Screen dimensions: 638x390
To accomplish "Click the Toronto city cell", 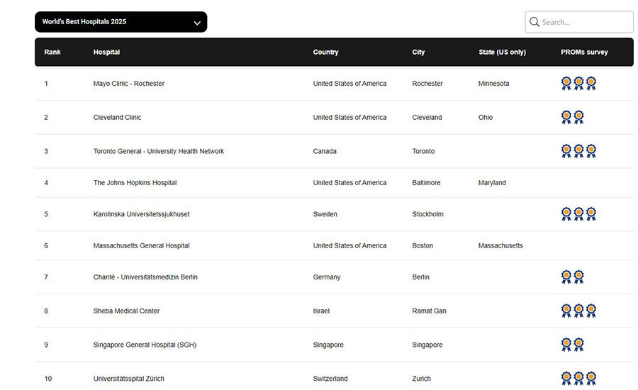I will click(423, 151).
